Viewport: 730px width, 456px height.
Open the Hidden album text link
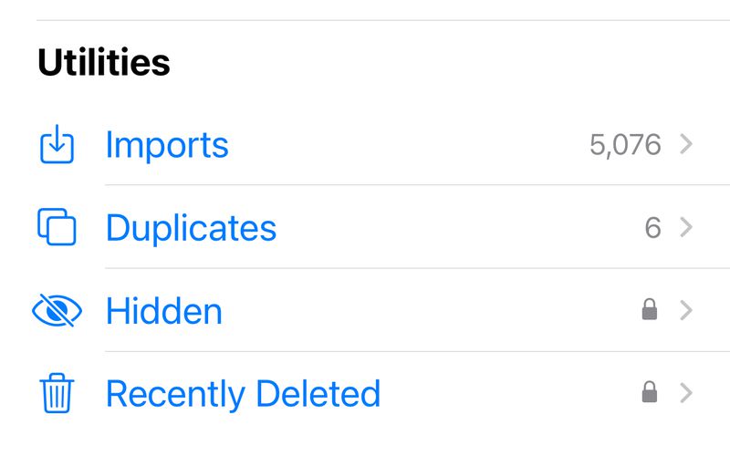pos(164,311)
